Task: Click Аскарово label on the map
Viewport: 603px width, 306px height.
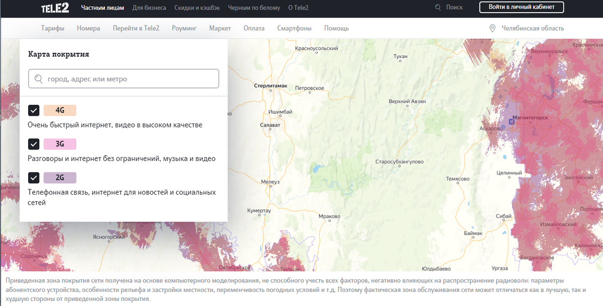Action: [x=491, y=128]
